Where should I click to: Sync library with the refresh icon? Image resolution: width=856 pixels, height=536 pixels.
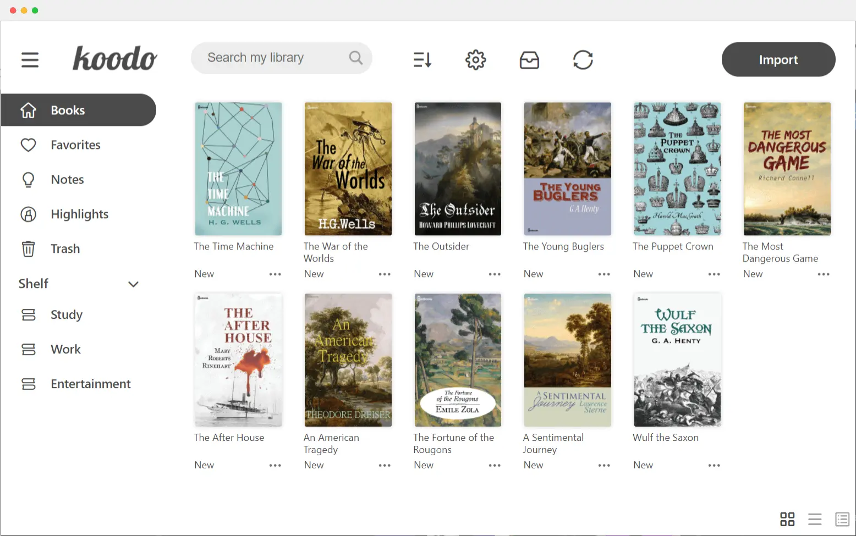583,59
